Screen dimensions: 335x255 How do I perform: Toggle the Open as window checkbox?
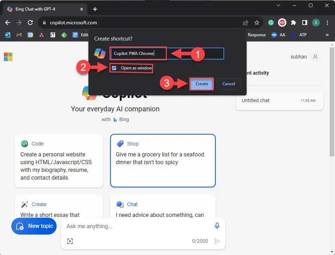pos(114,68)
